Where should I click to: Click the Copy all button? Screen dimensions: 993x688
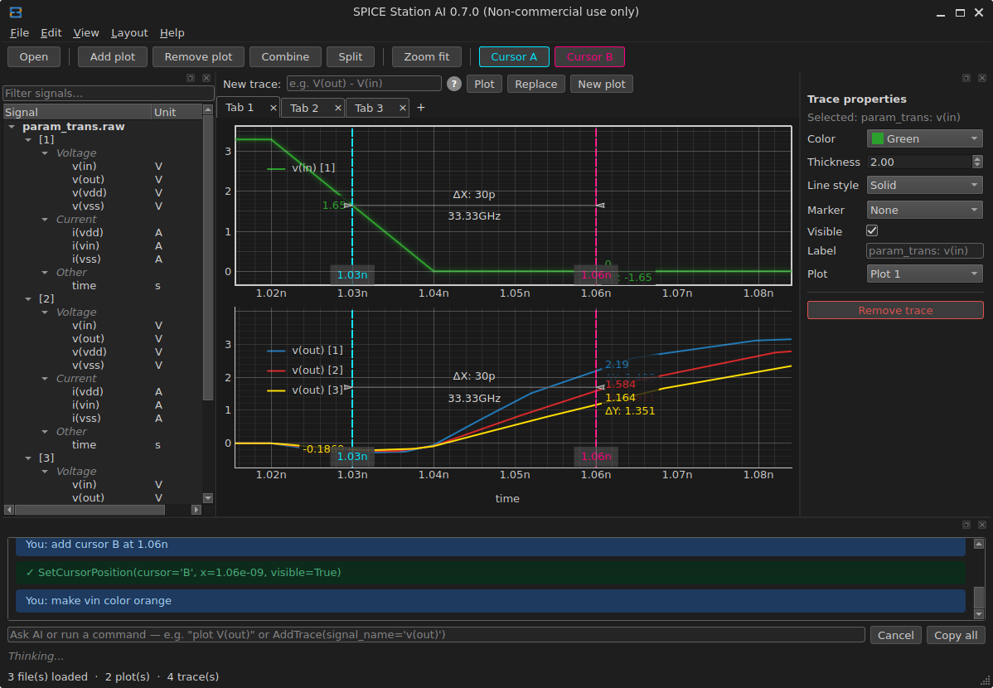(956, 635)
